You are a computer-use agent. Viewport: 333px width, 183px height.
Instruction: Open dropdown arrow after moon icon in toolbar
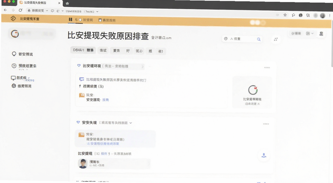point(62,11)
